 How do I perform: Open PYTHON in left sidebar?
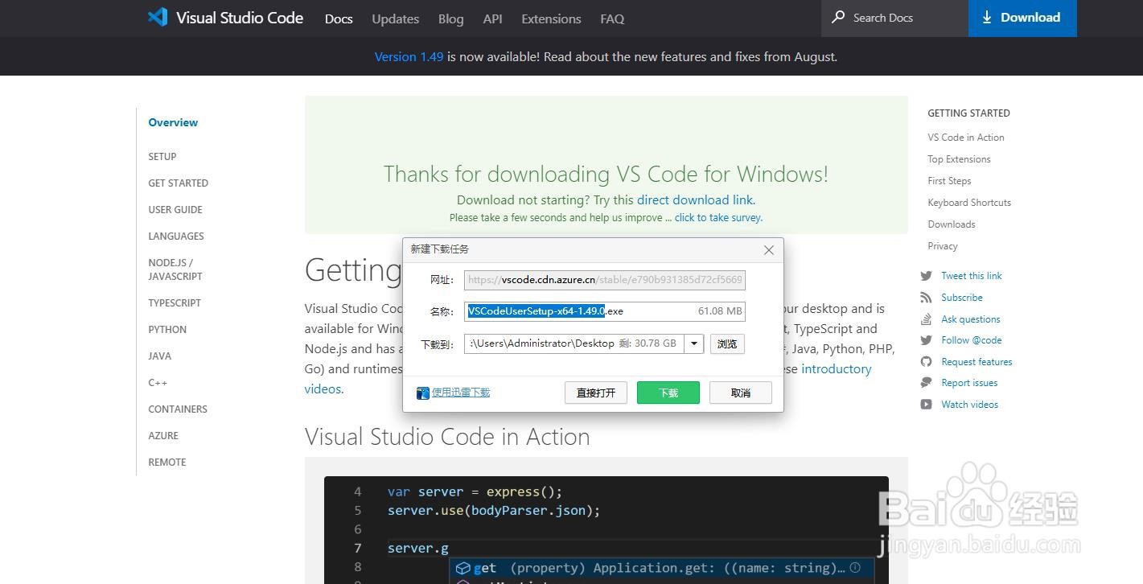click(x=167, y=329)
